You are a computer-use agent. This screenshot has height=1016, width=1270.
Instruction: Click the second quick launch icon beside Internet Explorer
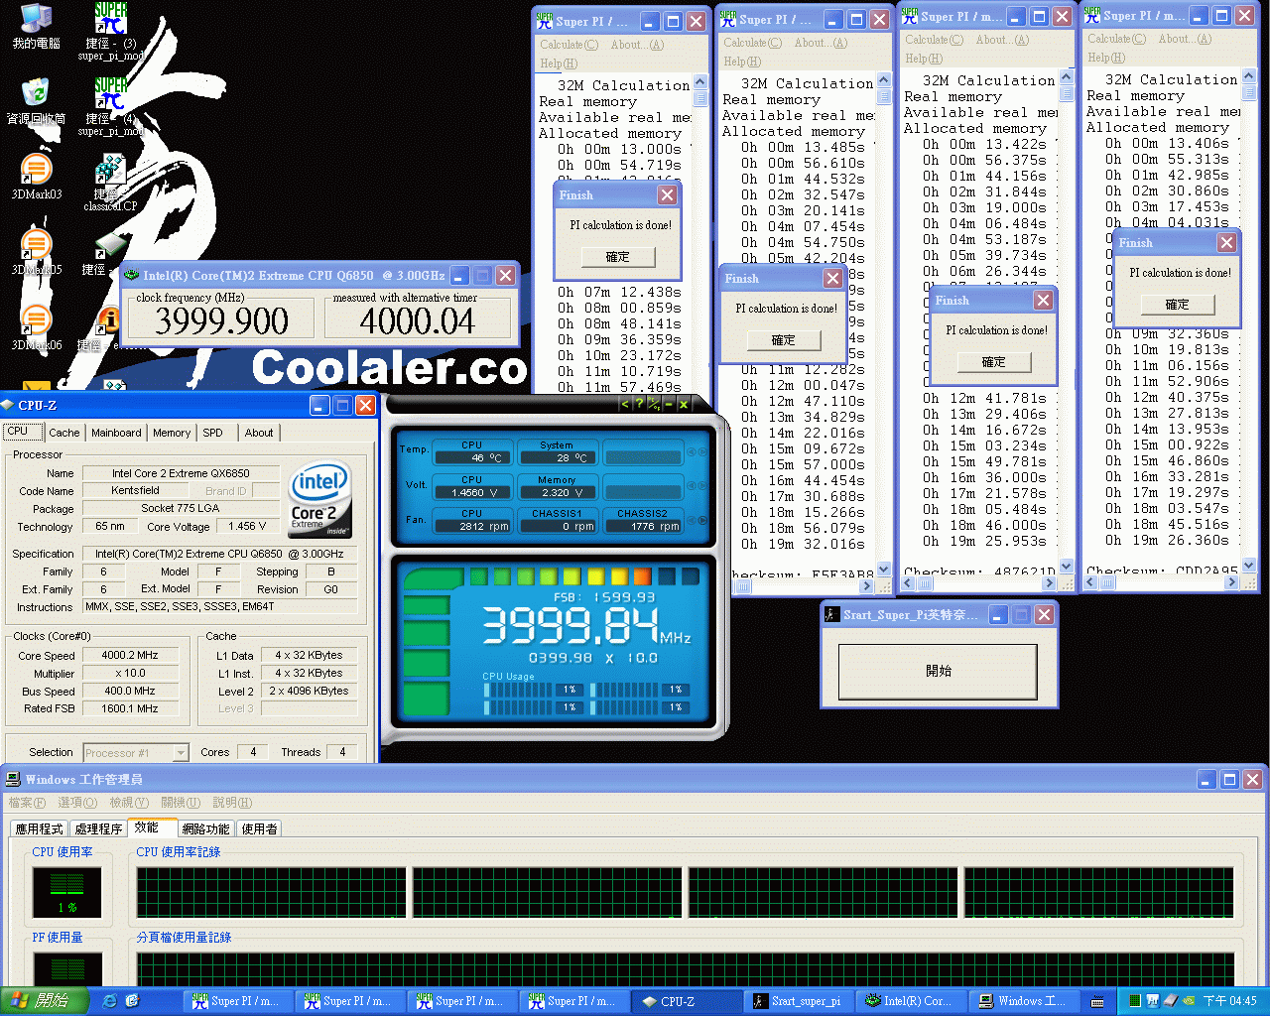[x=133, y=1000]
